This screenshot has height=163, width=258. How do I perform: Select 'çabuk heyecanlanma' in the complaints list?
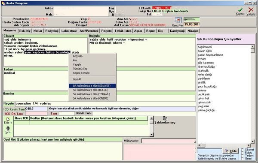210,55
